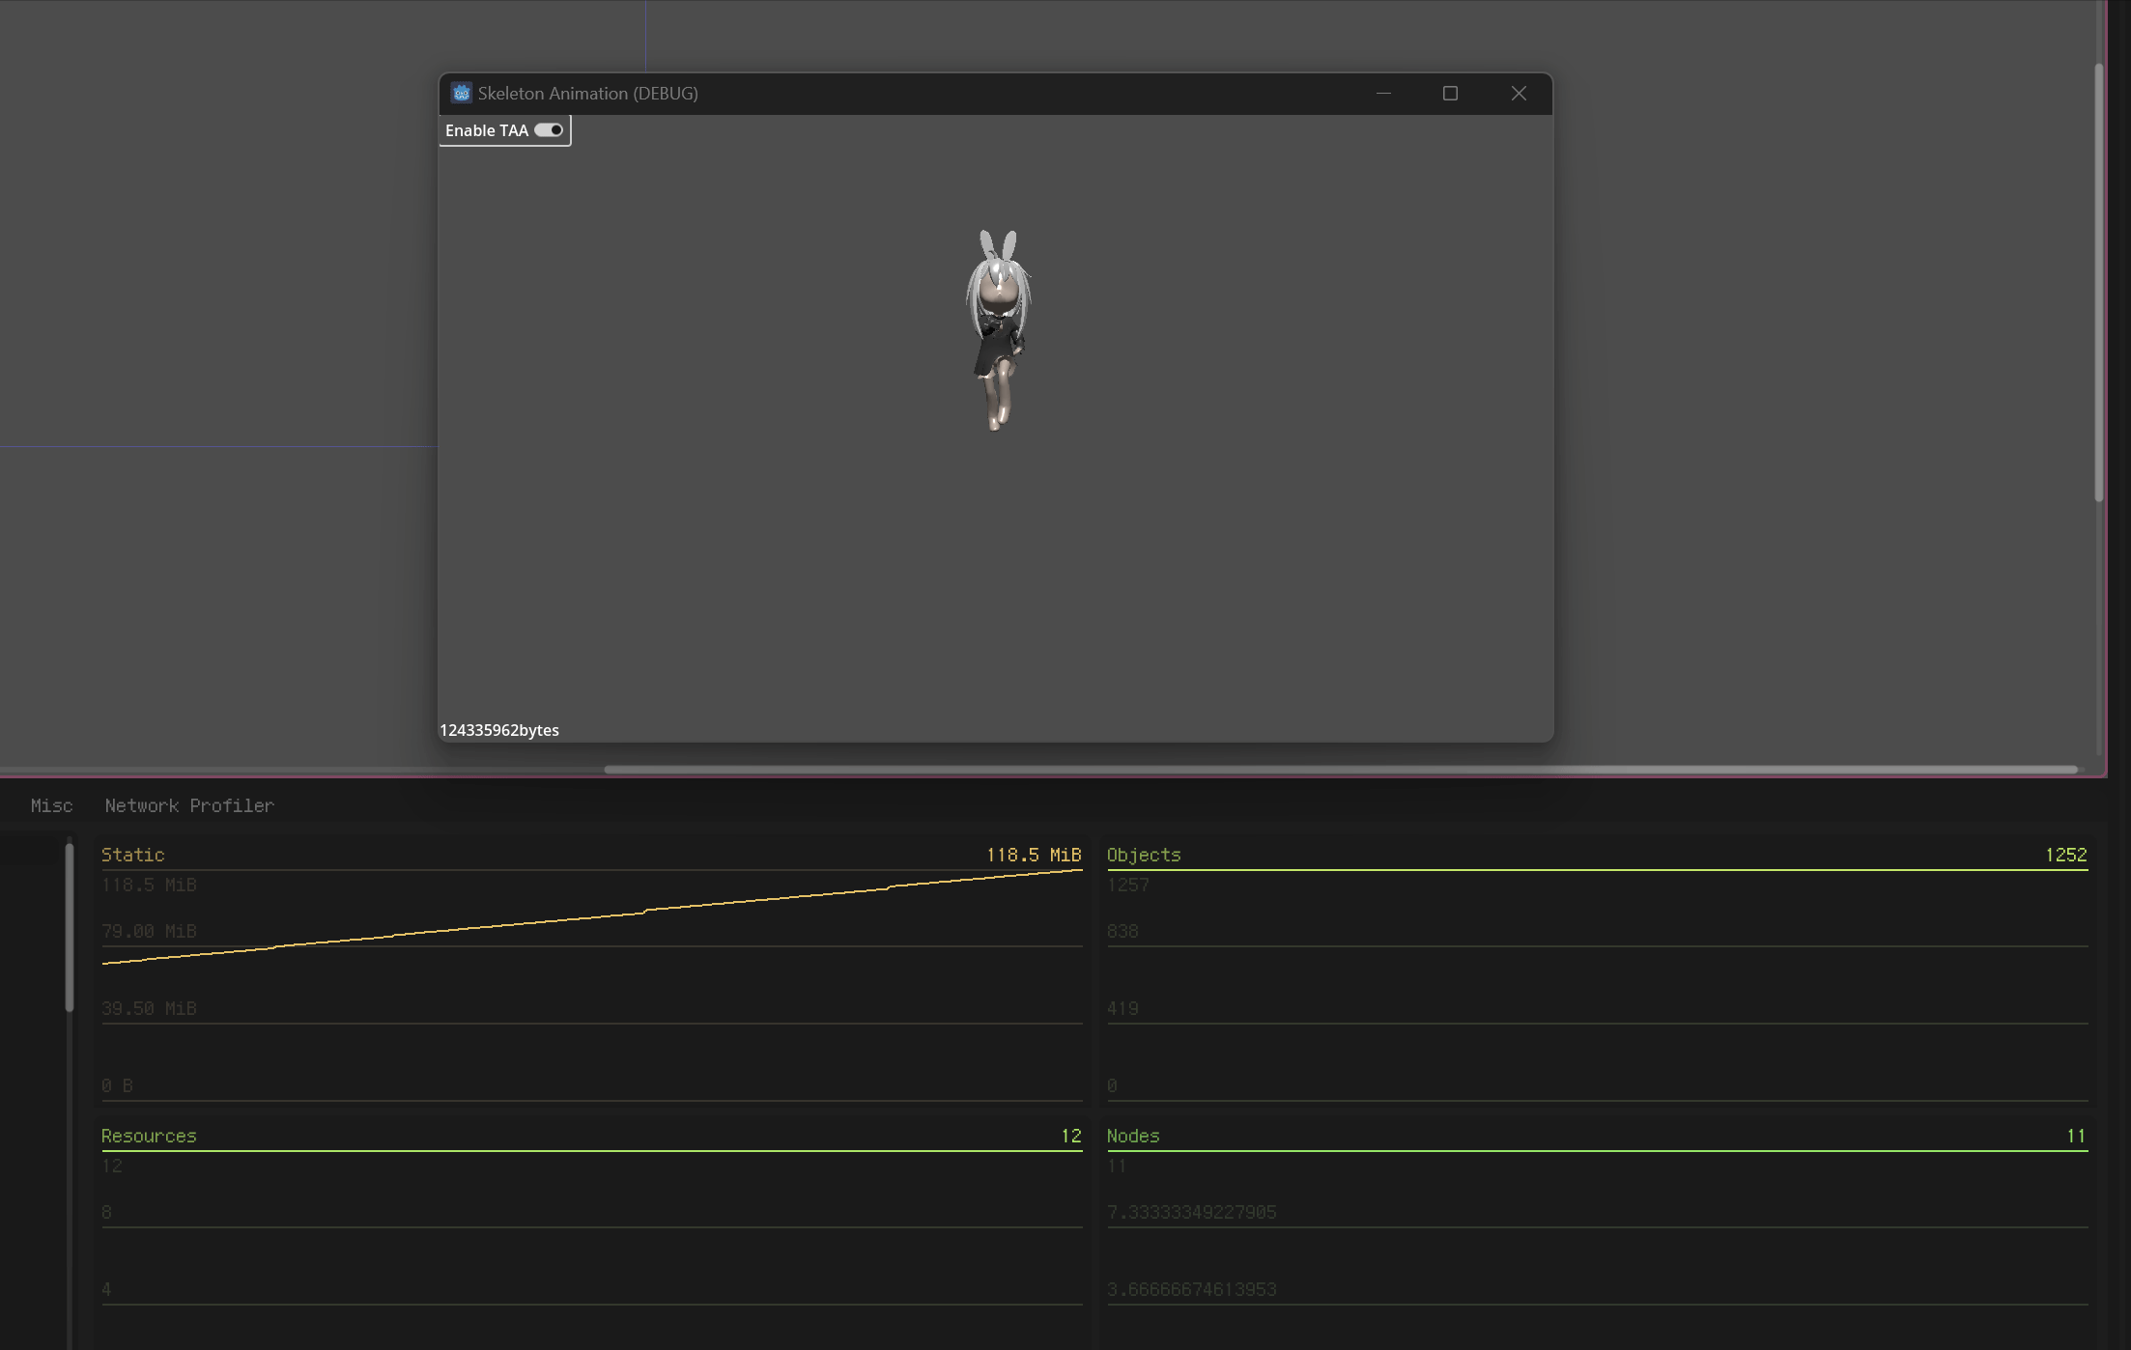Viewport: 2131px width, 1350px height.
Task: Open the Misc tab
Action: 52,804
